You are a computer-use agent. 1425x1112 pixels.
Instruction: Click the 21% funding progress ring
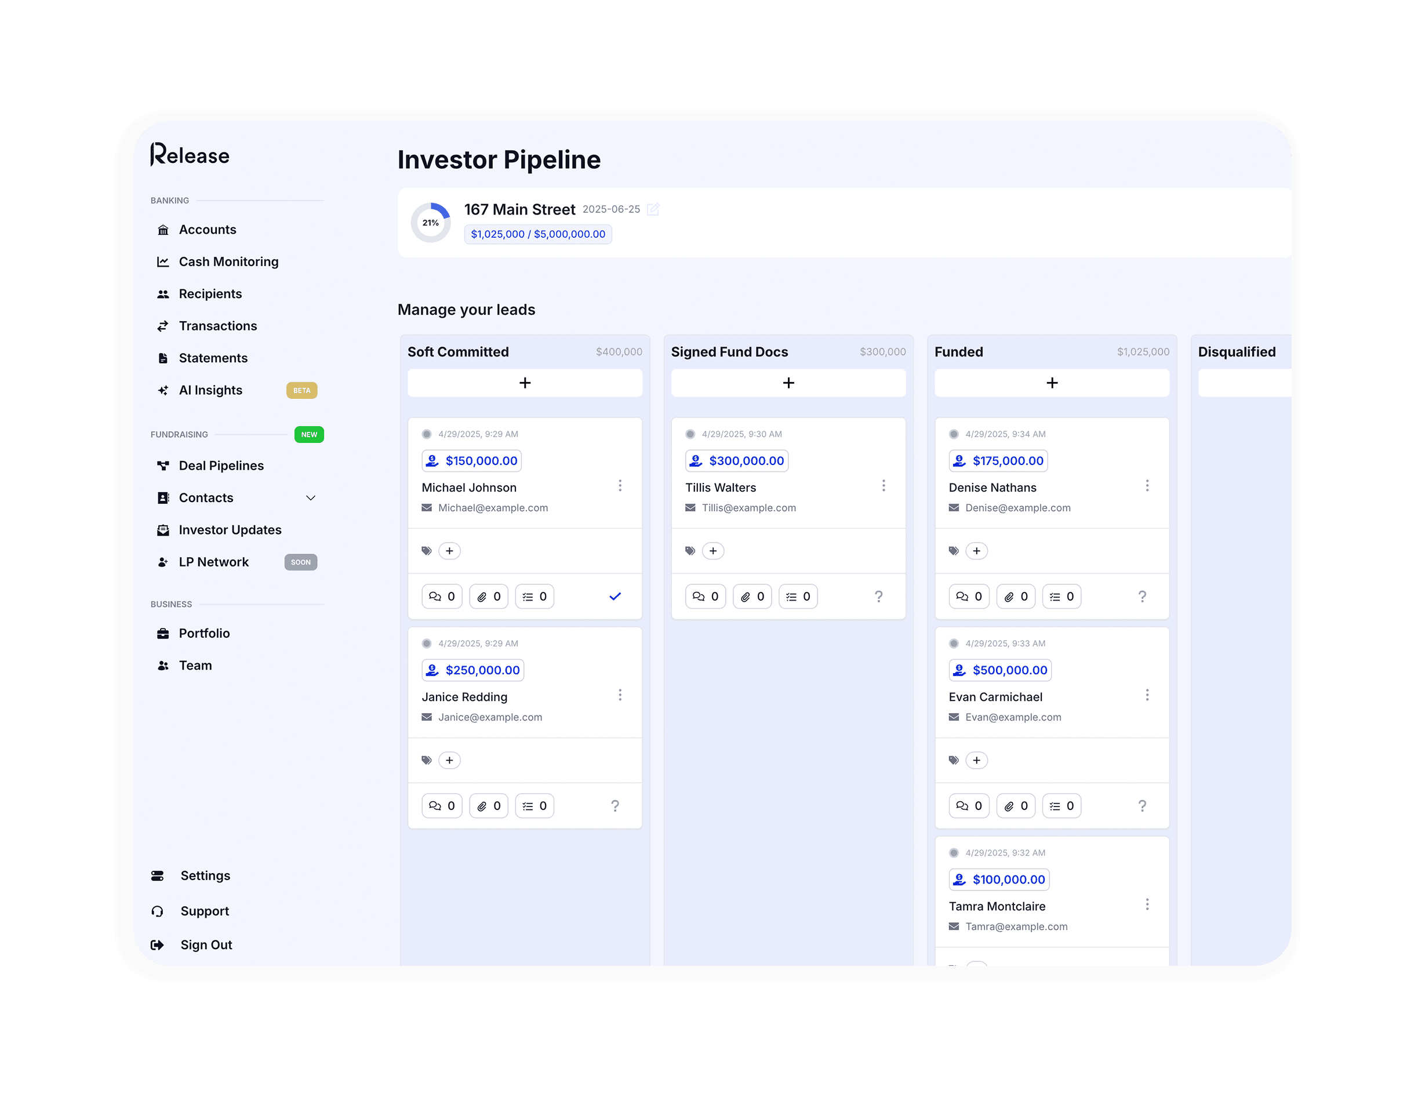tap(431, 223)
